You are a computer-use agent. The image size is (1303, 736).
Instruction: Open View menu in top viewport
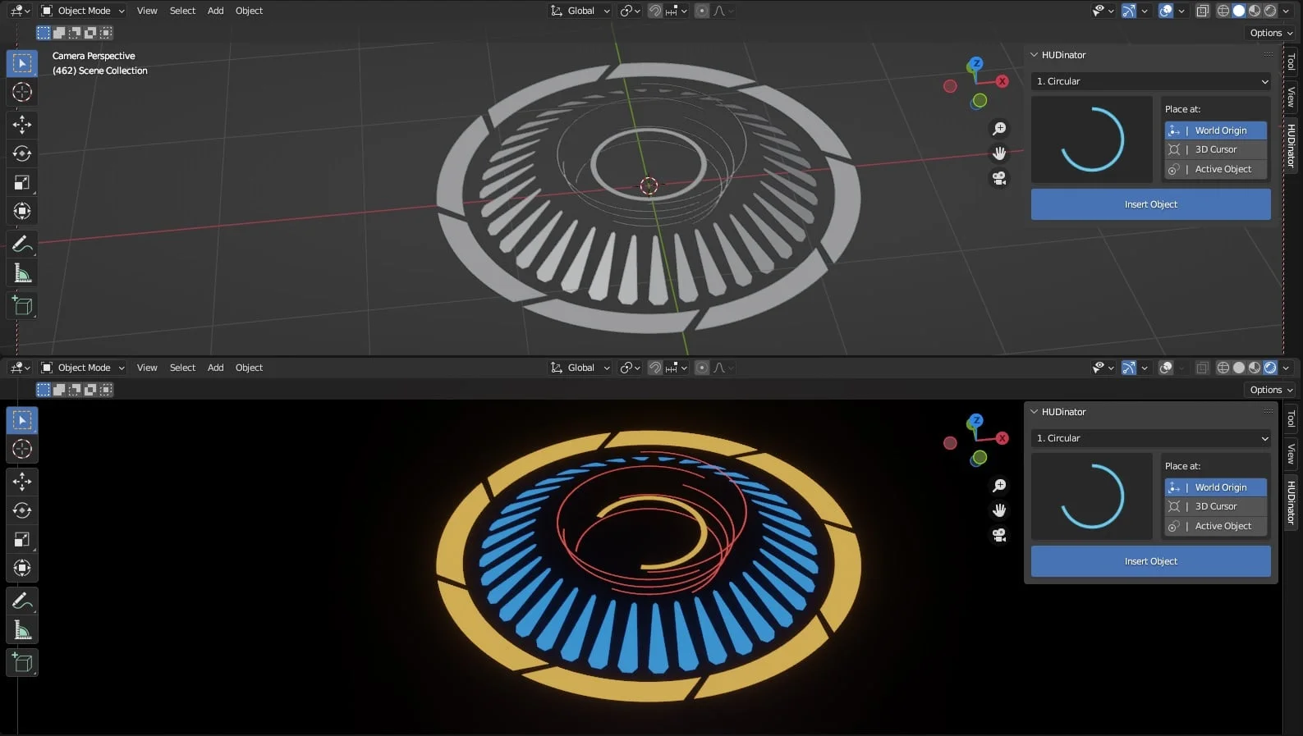click(147, 11)
